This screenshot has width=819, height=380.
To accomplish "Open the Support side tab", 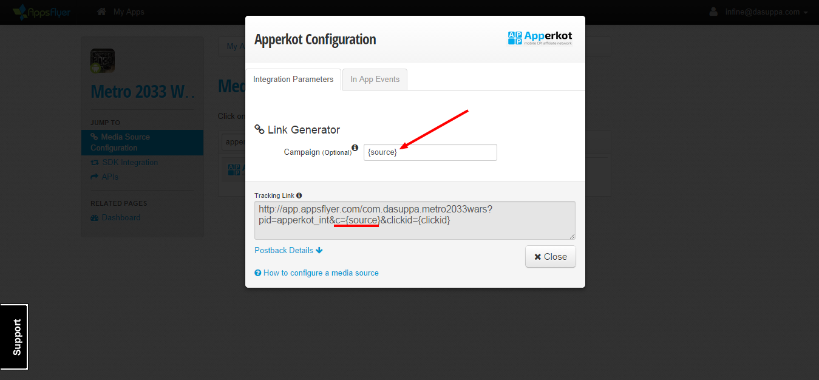I will [14, 337].
